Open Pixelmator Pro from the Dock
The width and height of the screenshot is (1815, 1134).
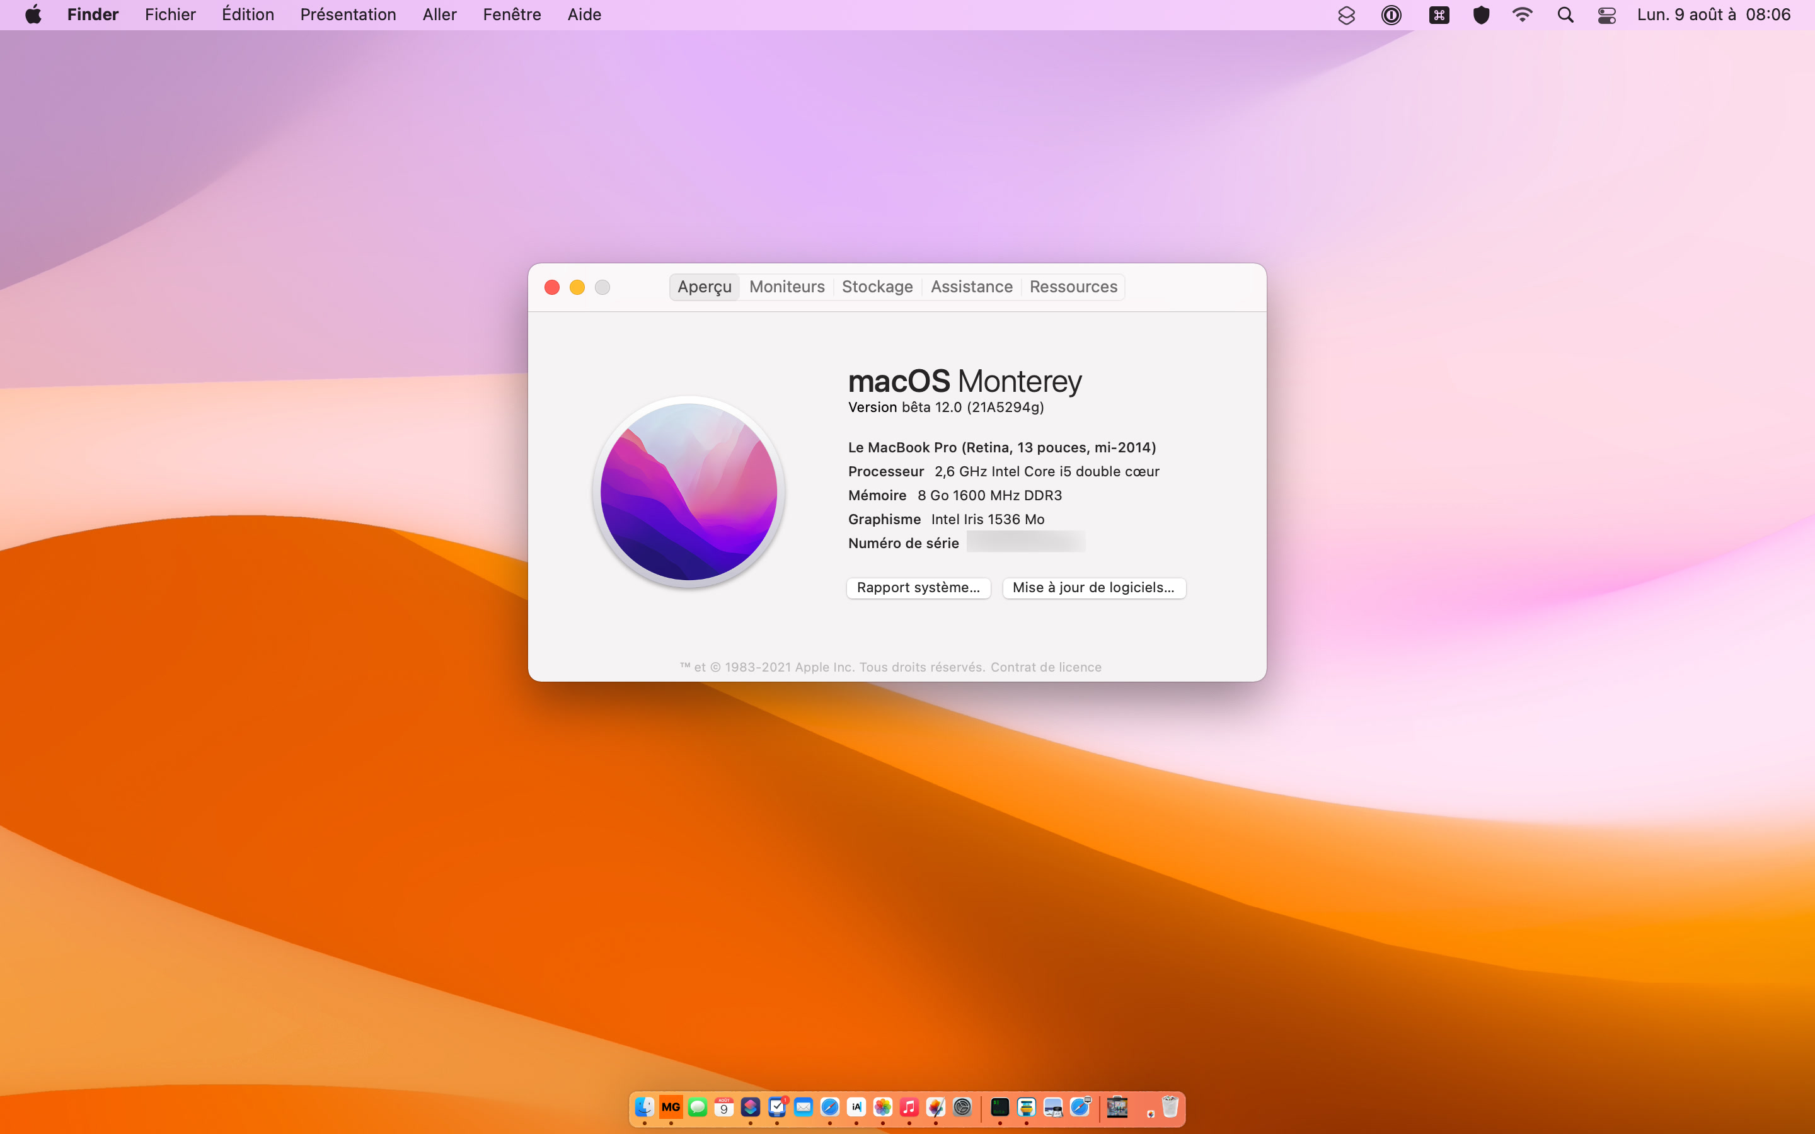tap(935, 1107)
